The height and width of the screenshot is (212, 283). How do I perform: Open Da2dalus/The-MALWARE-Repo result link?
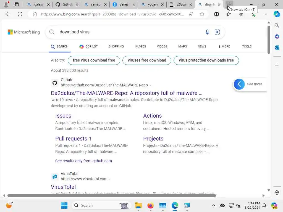click(127, 93)
